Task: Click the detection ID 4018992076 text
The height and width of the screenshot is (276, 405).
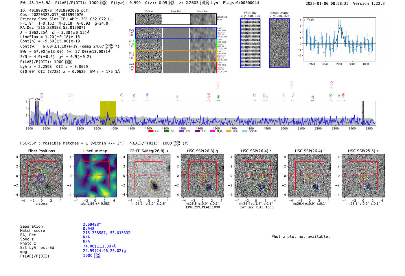Action: [x=55, y=10]
